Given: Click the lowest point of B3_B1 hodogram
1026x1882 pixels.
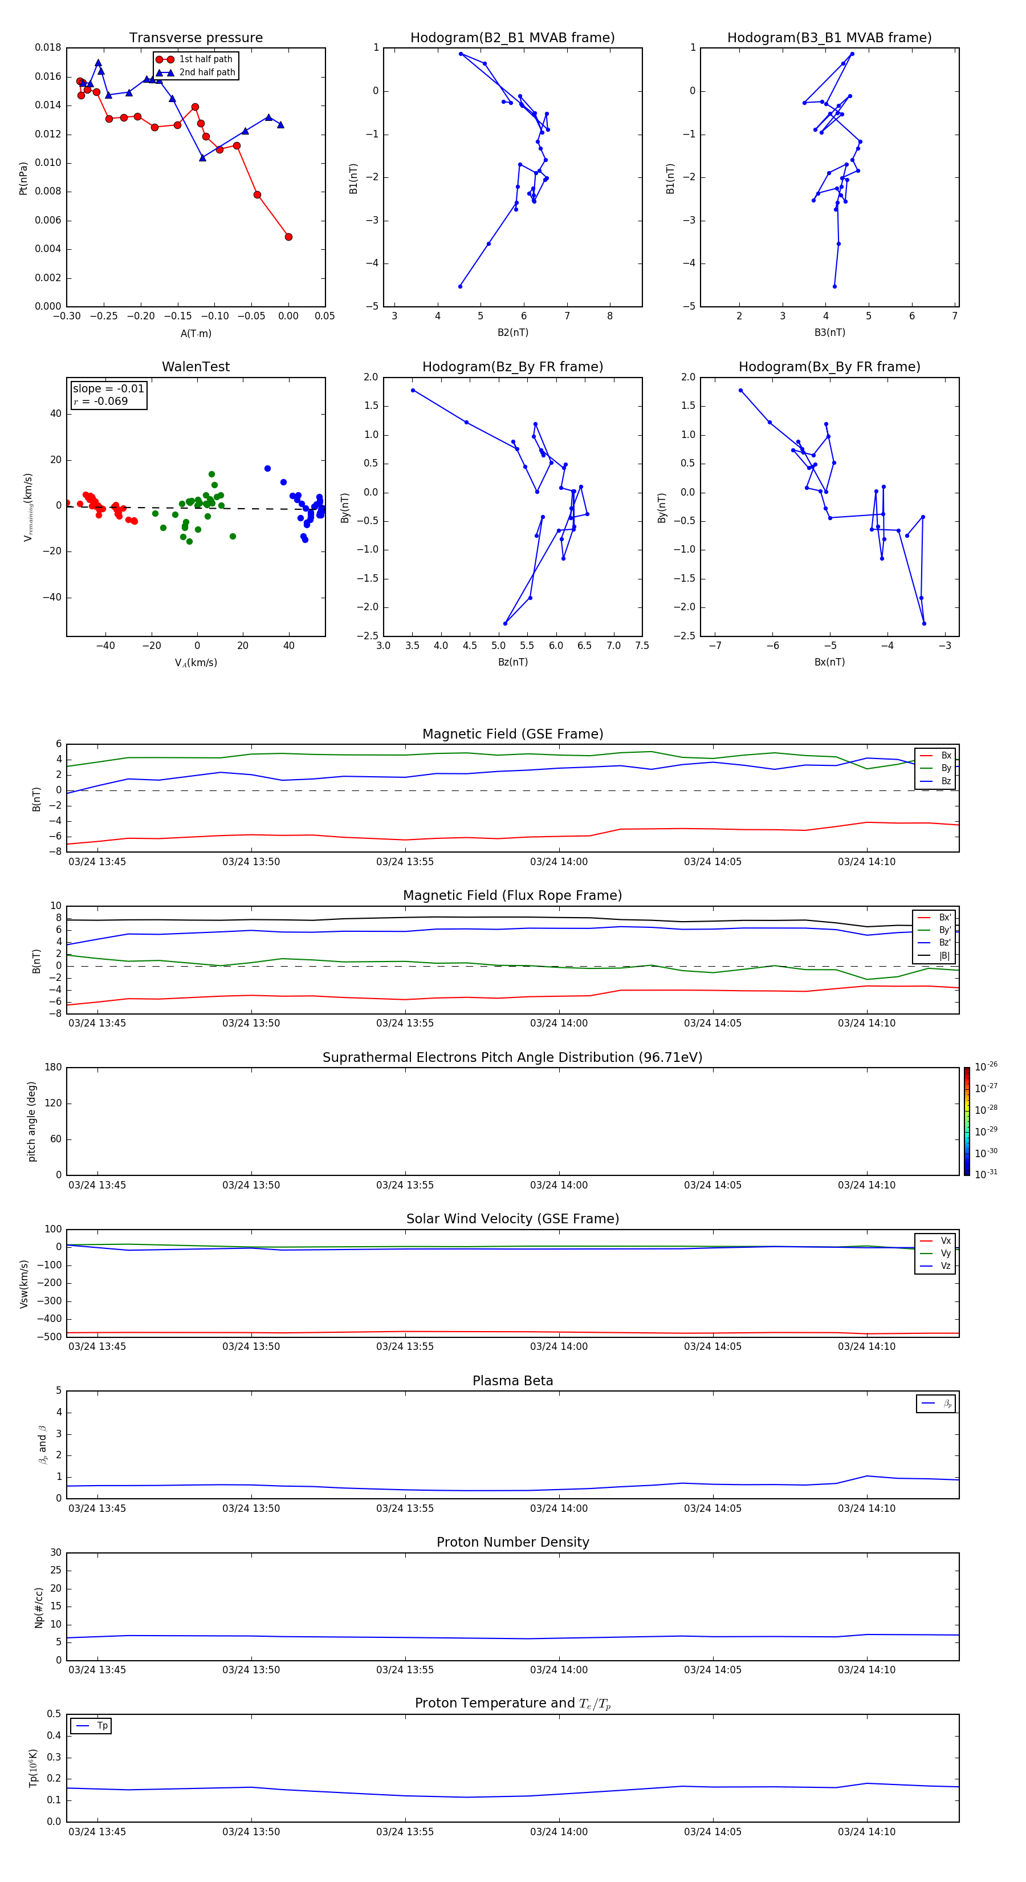Looking at the screenshot, I should pos(834,286).
